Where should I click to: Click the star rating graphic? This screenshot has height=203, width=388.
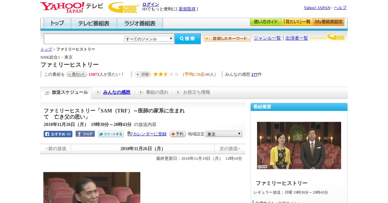pos(166,74)
